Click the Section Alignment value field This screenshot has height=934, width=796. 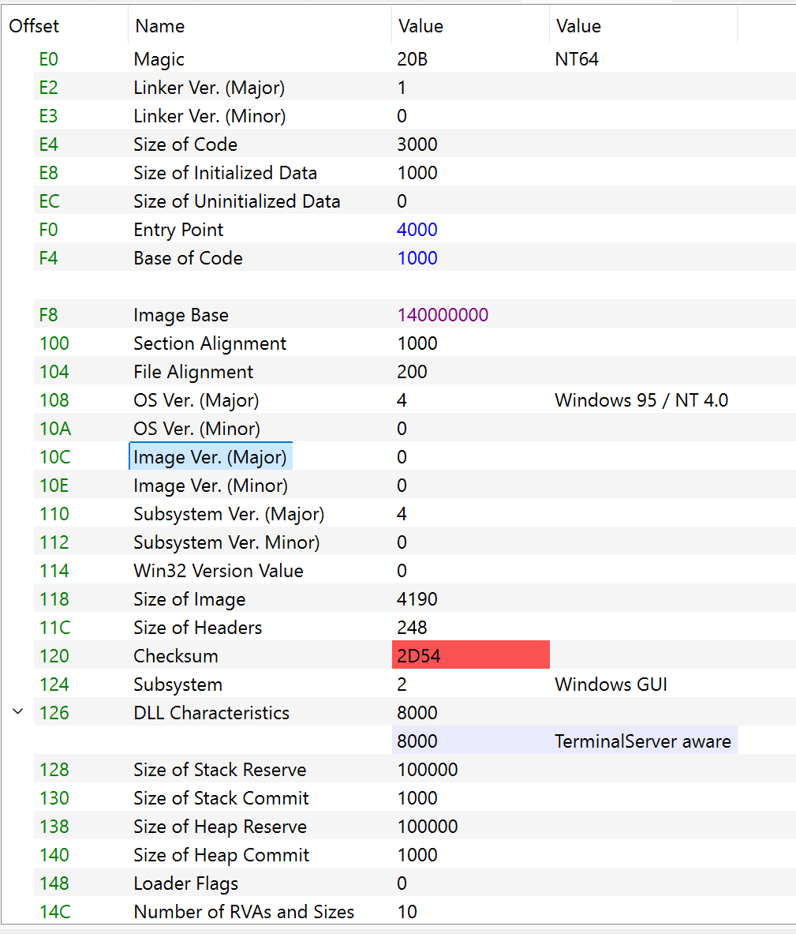pyautogui.click(x=417, y=343)
